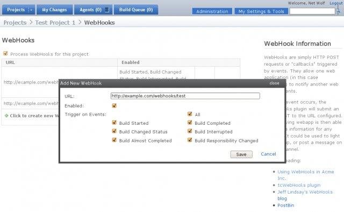Open the tcWebHooks plugin link
Image resolution: width=344 pixels, height=212 pixels.
[x=299, y=185]
